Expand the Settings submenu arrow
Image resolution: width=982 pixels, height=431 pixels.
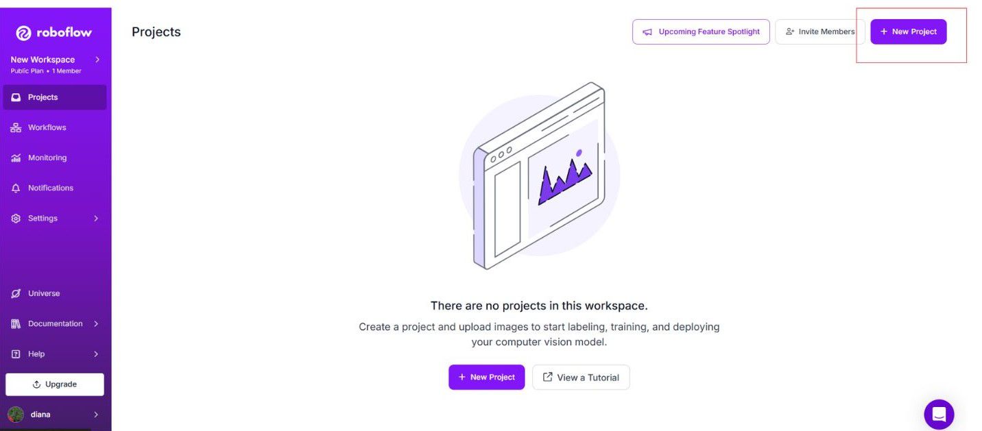coord(96,218)
